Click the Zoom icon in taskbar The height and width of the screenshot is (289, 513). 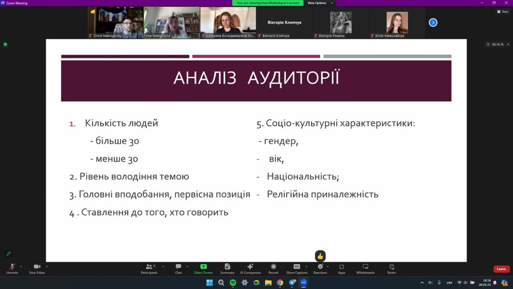[304, 283]
